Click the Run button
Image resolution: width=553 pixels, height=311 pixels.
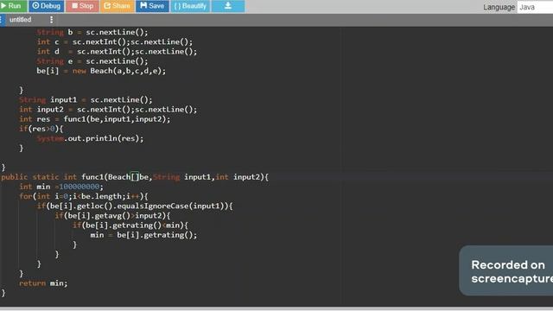point(13,6)
